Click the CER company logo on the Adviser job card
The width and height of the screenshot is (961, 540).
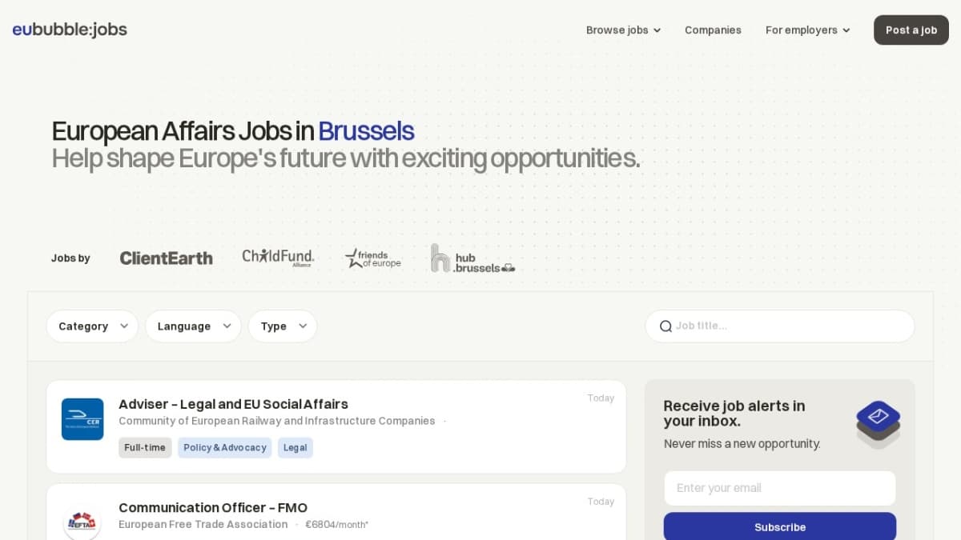82,418
